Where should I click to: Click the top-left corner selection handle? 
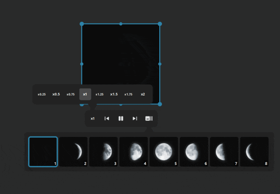[x=82, y=24]
